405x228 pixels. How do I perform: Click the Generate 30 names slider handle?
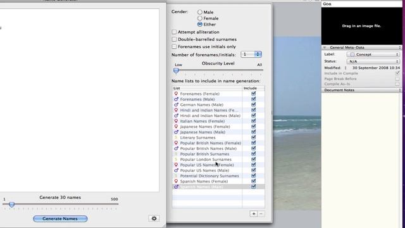pyautogui.click(x=11, y=205)
